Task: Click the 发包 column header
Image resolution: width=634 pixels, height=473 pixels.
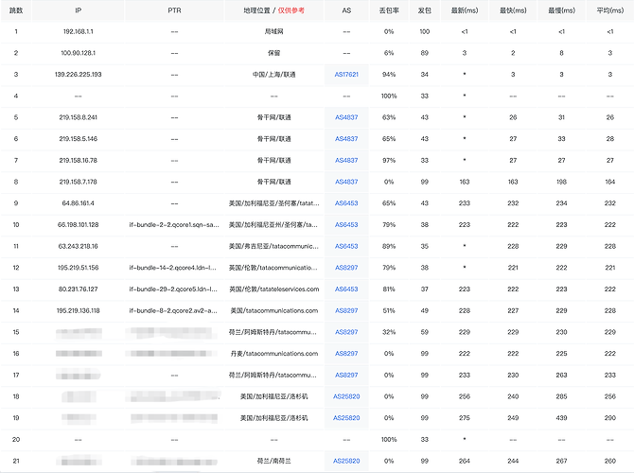Action: coord(425,10)
